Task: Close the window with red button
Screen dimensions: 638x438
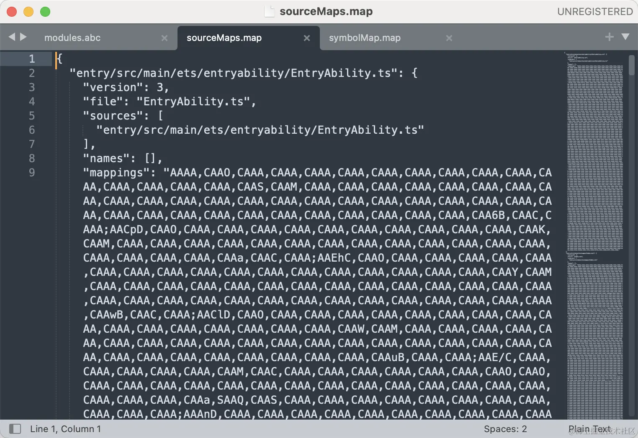Action: tap(12, 12)
